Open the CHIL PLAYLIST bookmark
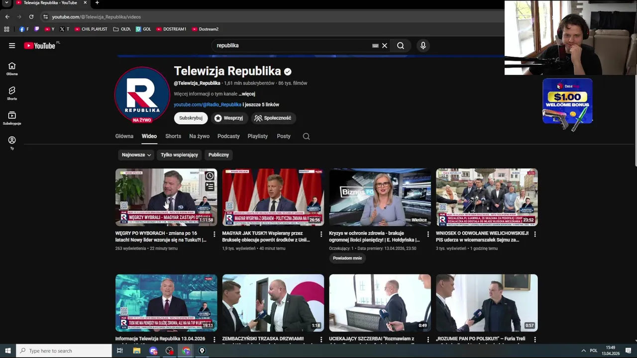This screenshot has width=637, height=358. tap(91, 29)
